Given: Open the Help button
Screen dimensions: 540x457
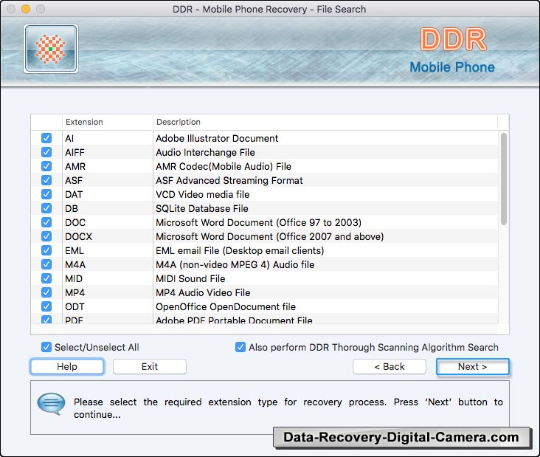Looking at the screenshot, I should pyautogui.click(x=67, y=366).
